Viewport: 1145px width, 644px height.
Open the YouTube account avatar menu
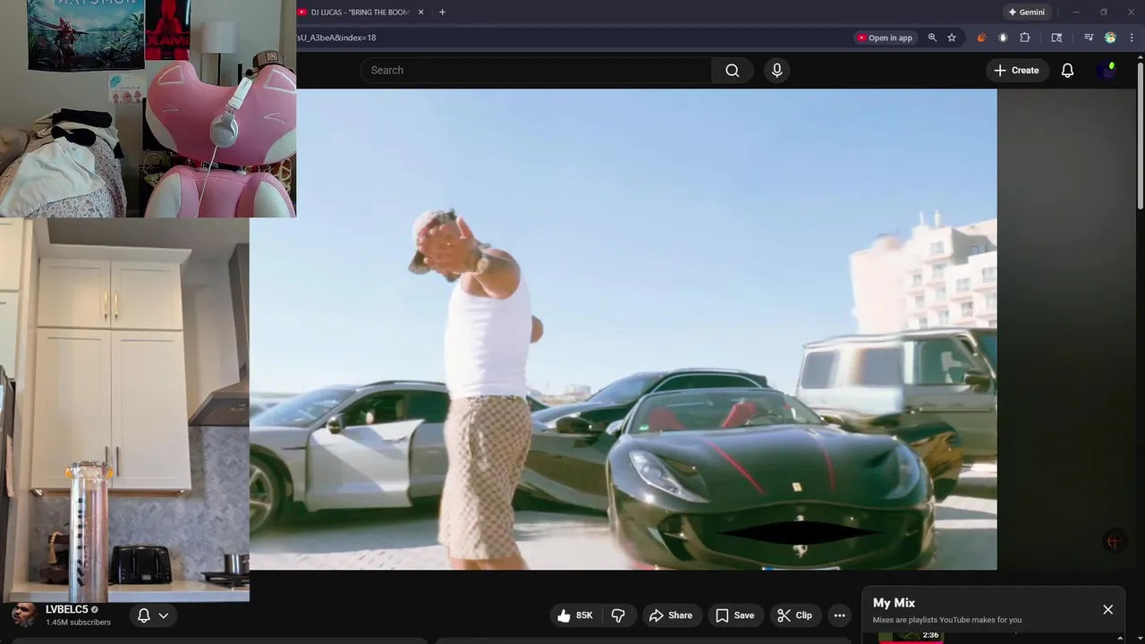[x=1107, y=71]
